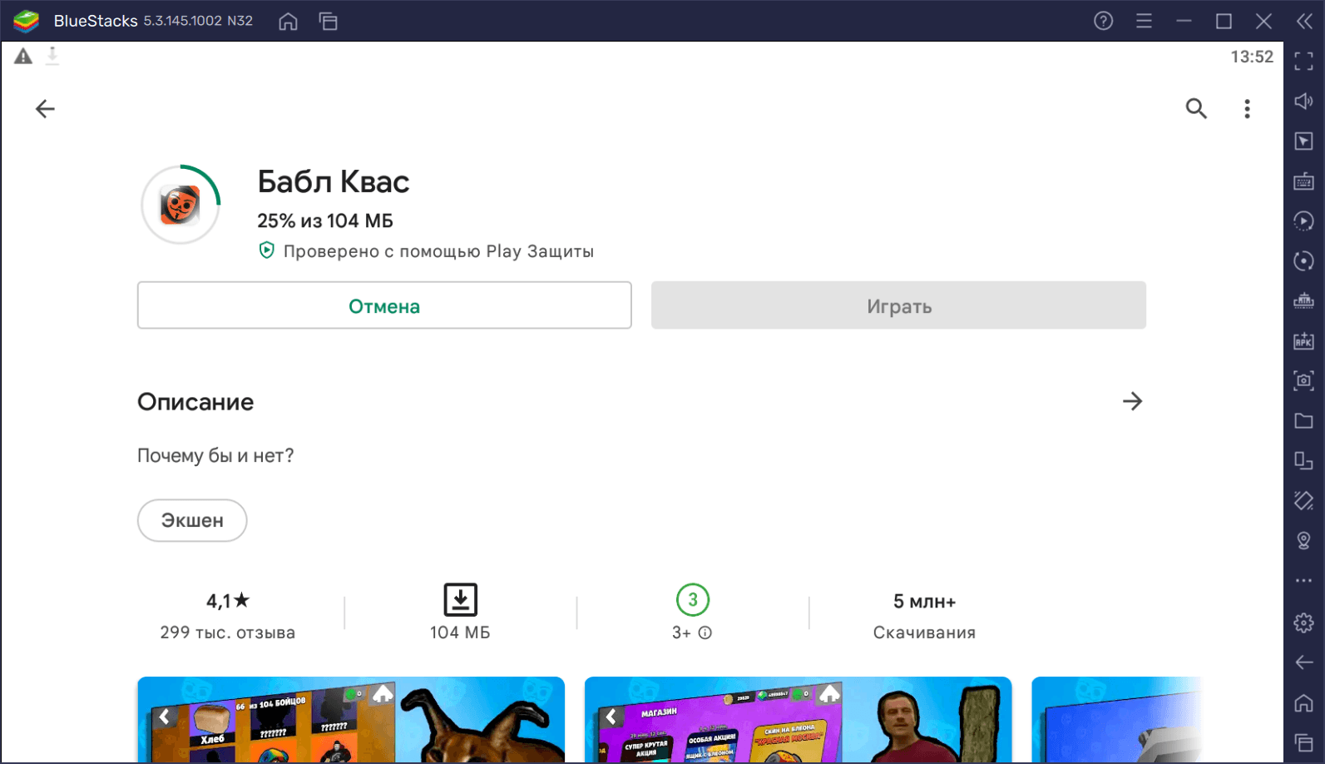This screenshot has height=764, width=1325.
Task: Click the grayed-out Играть button
Action: click(x=898, y=305)
